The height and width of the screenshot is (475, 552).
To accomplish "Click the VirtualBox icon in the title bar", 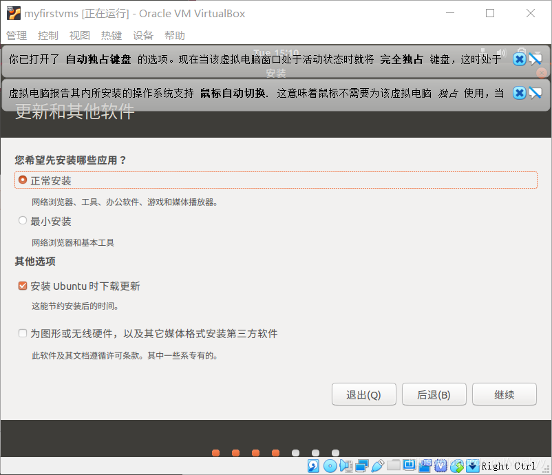I will tap(14, 13).
